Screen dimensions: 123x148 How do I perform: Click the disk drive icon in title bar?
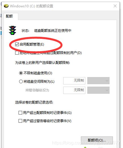6,6
